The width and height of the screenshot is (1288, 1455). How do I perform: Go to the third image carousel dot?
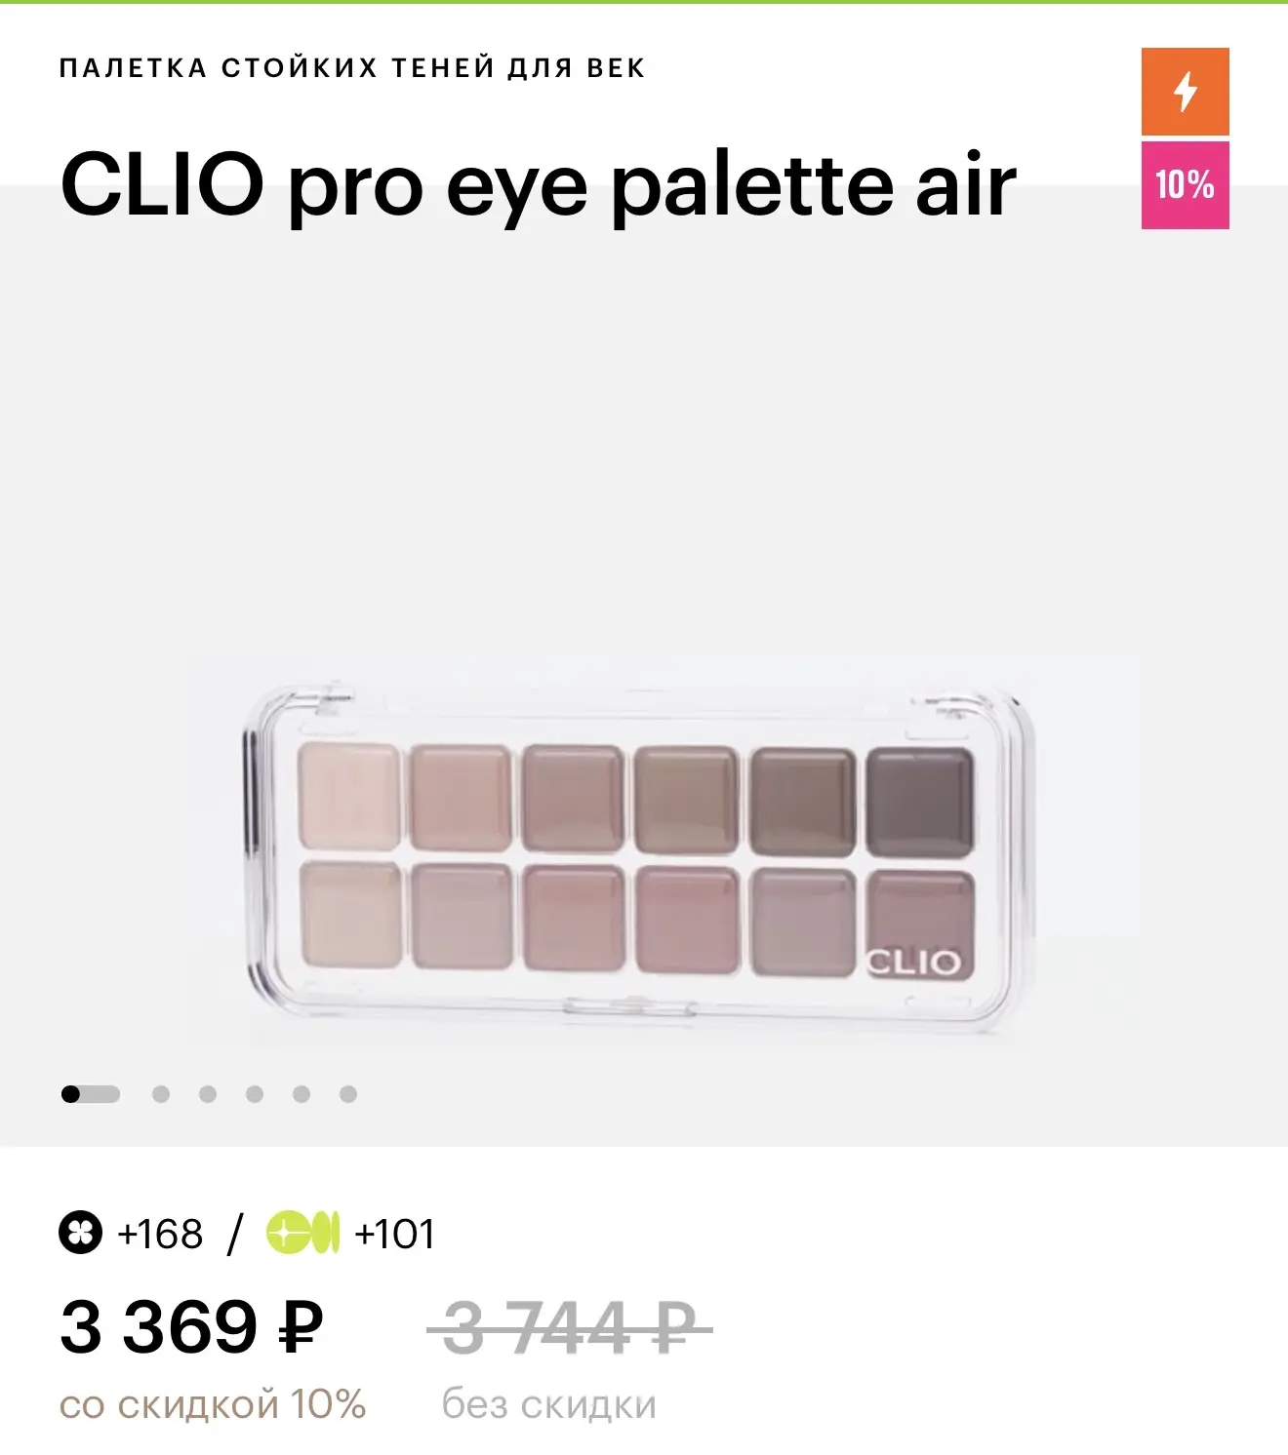click(x=208, y=1094)
